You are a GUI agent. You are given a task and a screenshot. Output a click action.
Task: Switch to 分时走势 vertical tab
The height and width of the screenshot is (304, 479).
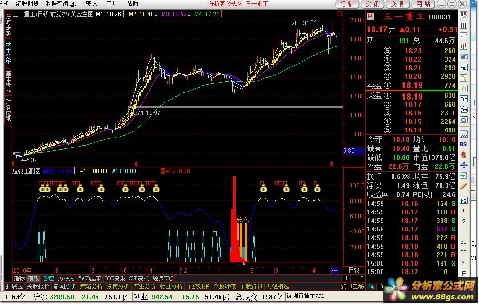(8, 25)
